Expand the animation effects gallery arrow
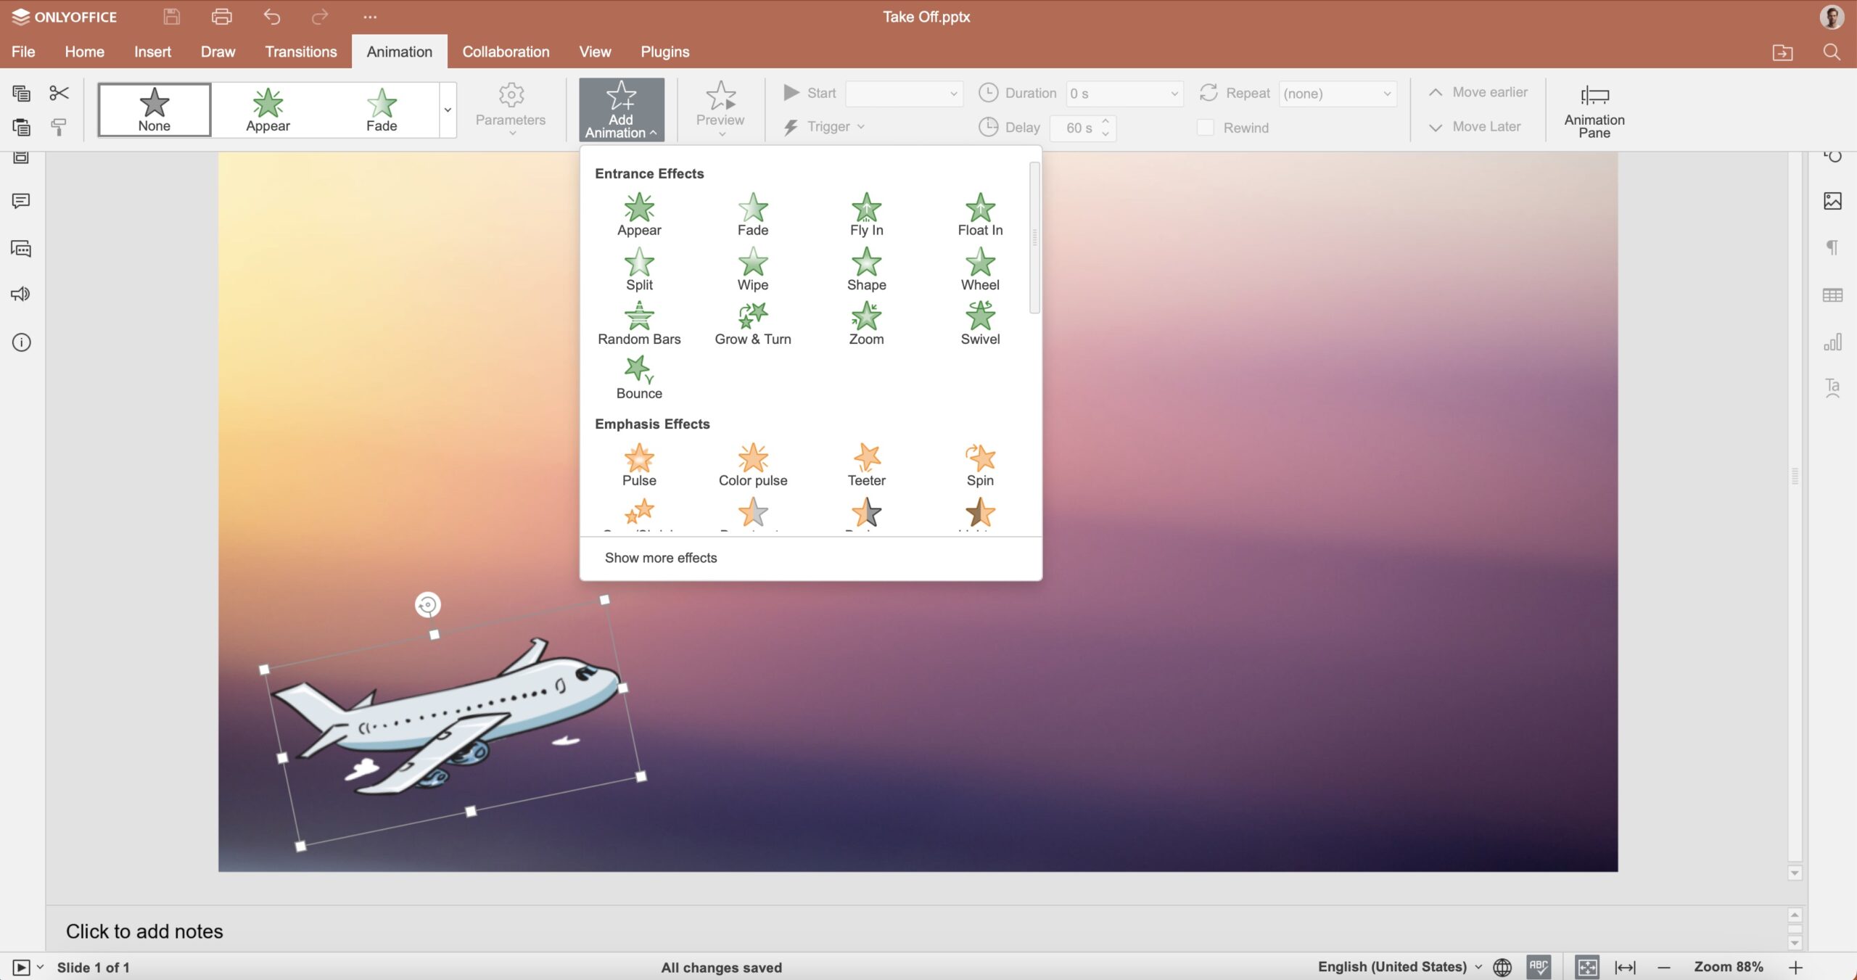Image resolution: width=1857 pixels, height=980 pixels. pyautogui.click(x=448, y=110)
